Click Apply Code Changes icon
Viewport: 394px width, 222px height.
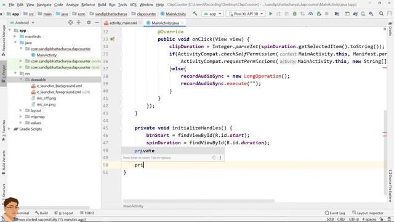[x=286, y=14]
